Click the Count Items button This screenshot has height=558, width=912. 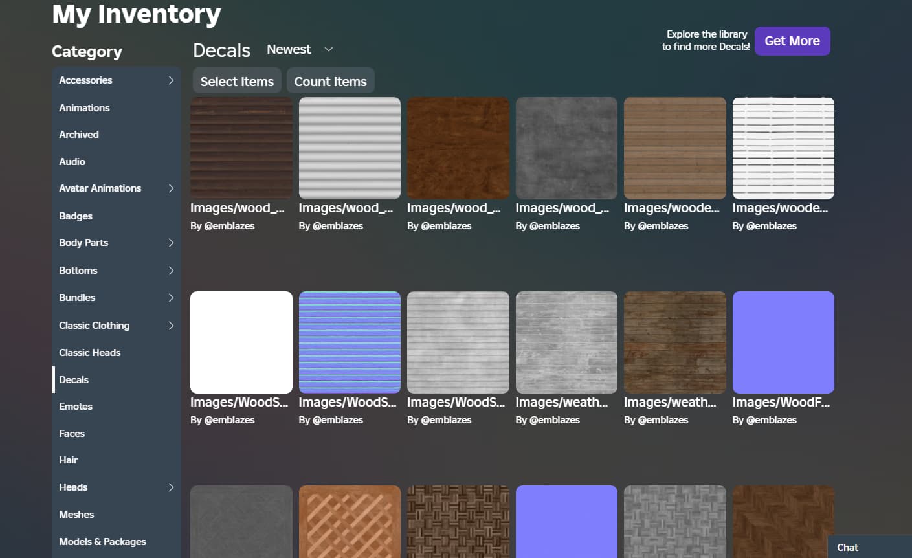pyautogui.click(x=331, y=82)
